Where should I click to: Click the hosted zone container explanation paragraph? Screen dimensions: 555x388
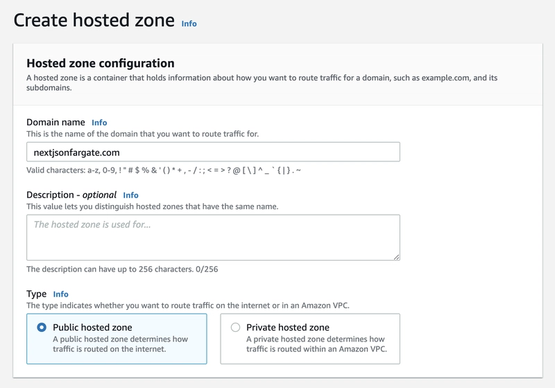click(x=262, y=82)
